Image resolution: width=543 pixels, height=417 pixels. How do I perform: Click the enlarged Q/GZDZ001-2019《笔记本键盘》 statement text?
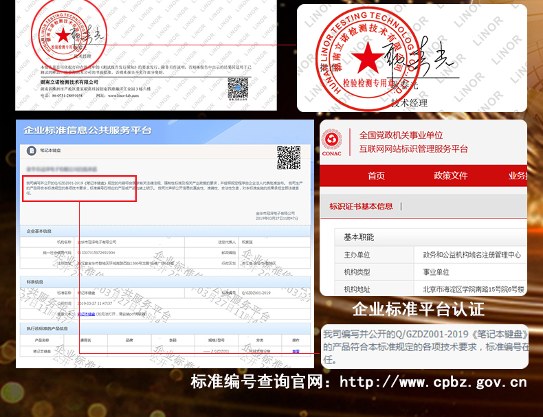425,347
